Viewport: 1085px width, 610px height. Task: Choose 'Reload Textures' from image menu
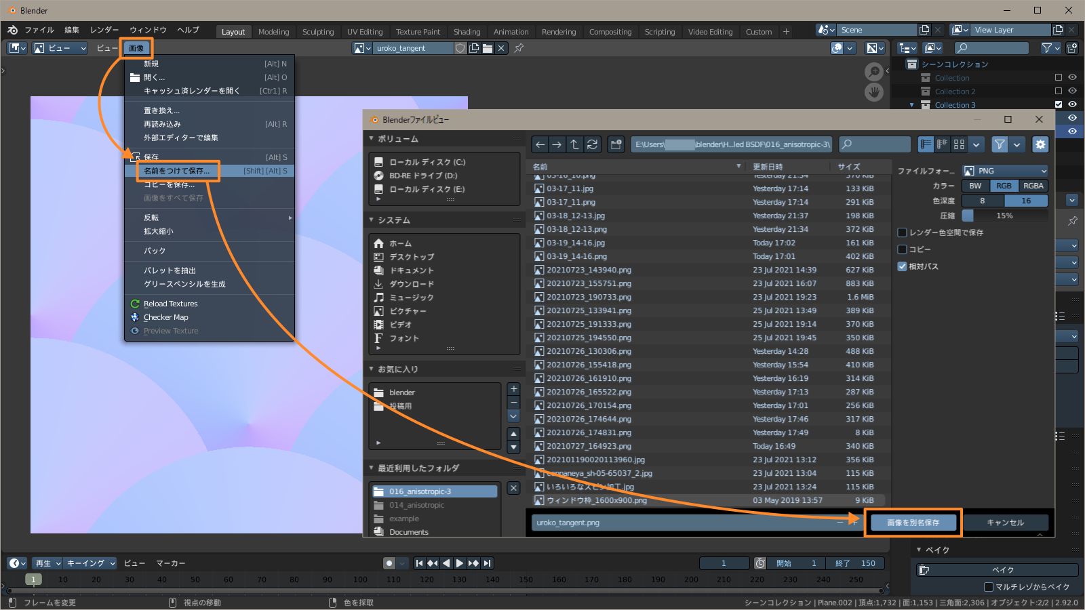210,304
